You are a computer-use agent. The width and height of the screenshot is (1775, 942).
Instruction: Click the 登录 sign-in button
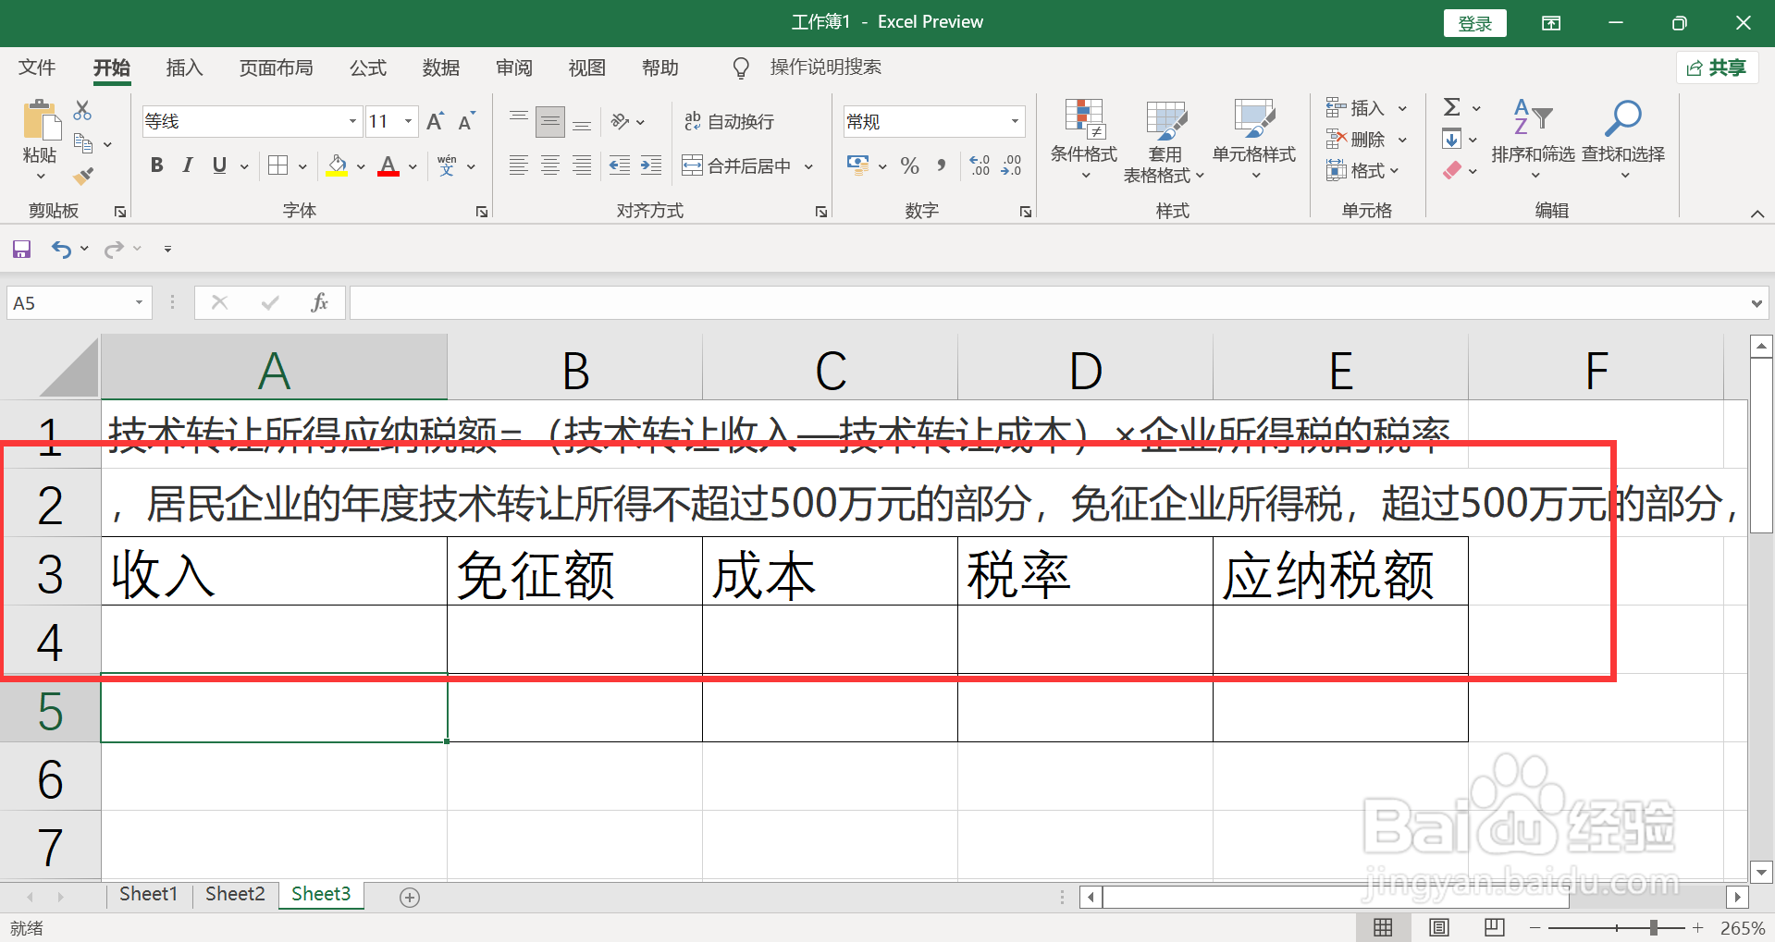click(1474, 22)
